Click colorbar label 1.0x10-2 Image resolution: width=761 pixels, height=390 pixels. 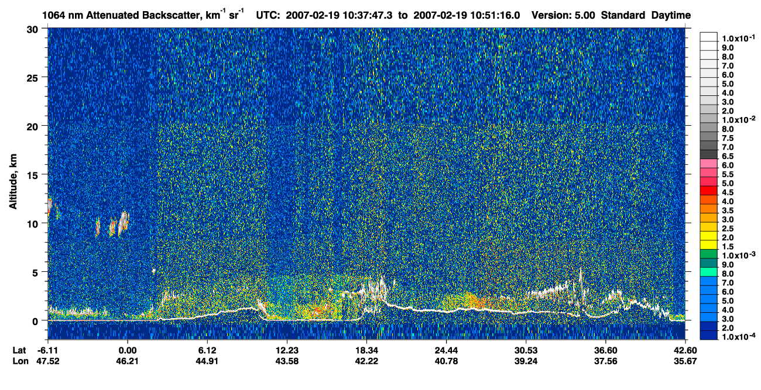coord(738,119)
